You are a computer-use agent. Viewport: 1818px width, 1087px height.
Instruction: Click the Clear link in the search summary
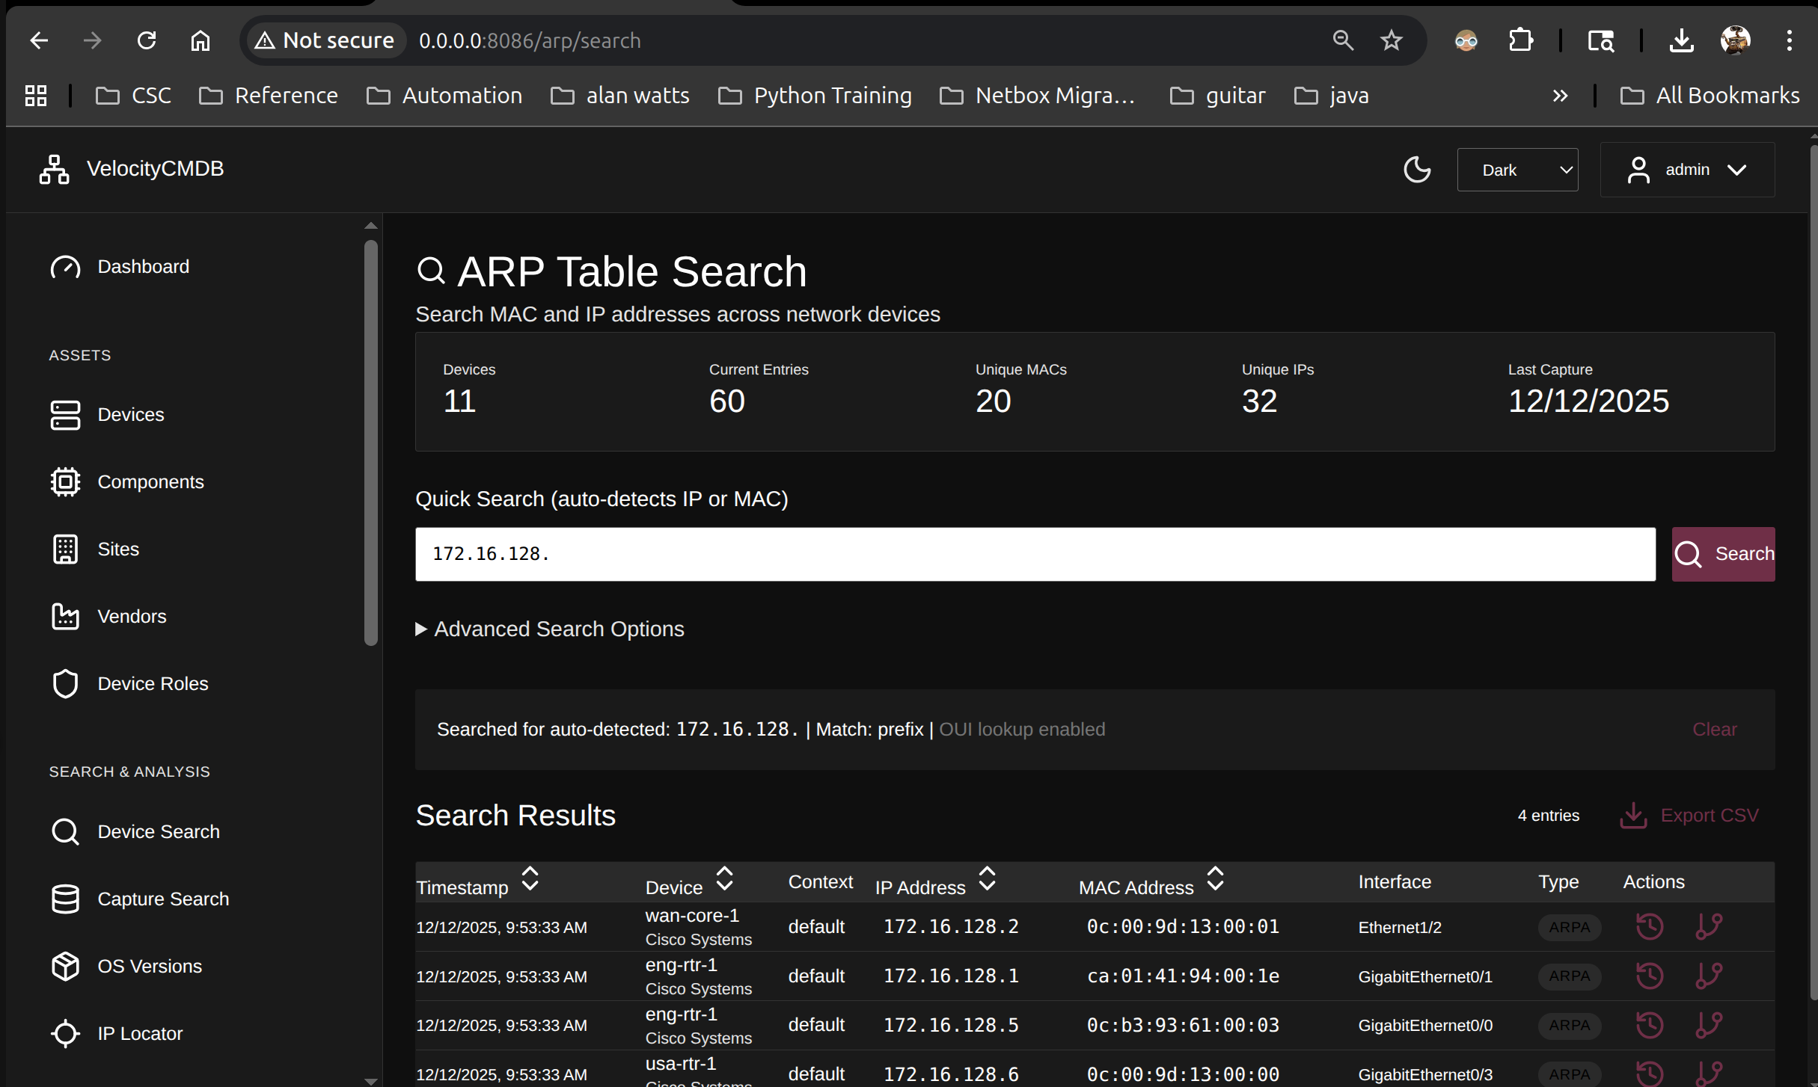1714,729
